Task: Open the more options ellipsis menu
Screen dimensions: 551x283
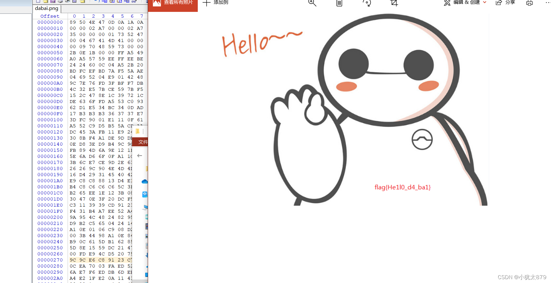Action: 548,3
